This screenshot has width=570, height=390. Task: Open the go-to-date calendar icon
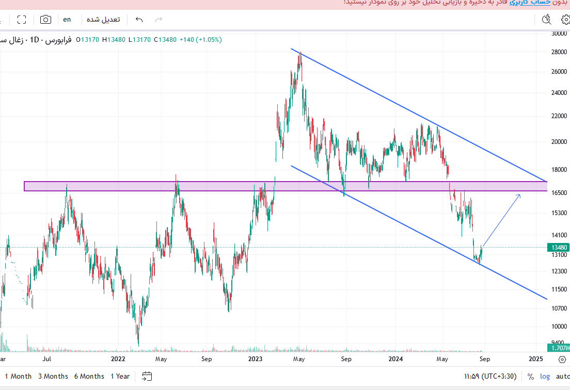147,376
